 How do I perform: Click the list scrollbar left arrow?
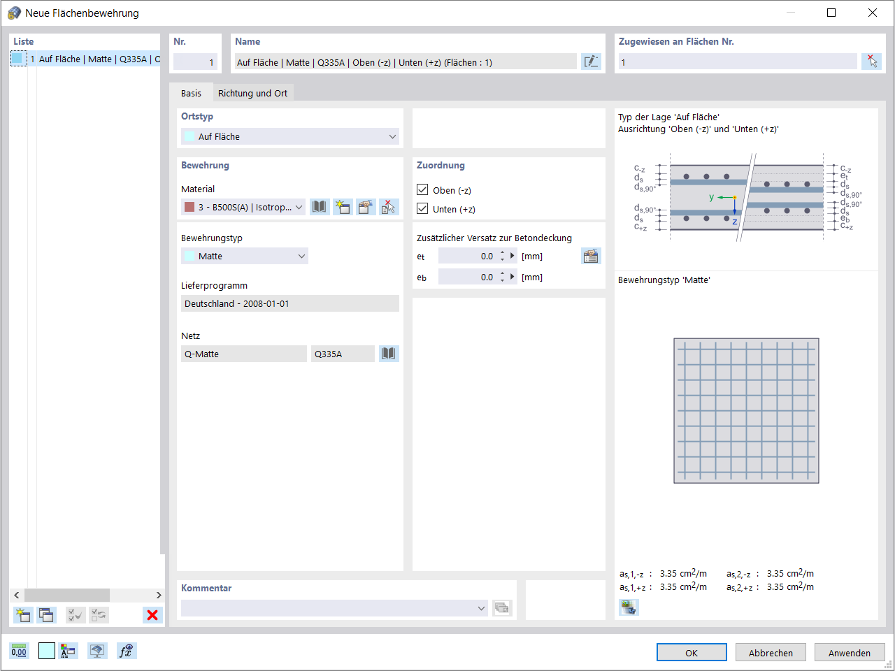pos(17,595)
